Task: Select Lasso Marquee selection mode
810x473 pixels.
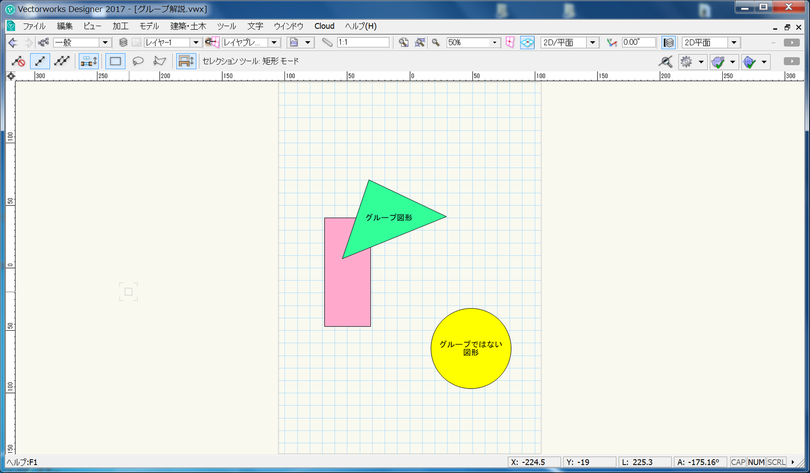Action: (x=138, y=61)
